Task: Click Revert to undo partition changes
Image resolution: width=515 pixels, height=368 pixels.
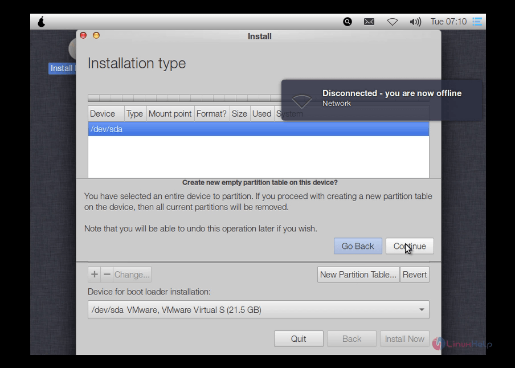Action: (x=415, y=274)
